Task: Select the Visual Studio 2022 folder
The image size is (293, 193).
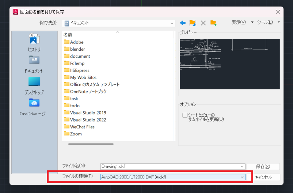Action: (x=88, y=120)
